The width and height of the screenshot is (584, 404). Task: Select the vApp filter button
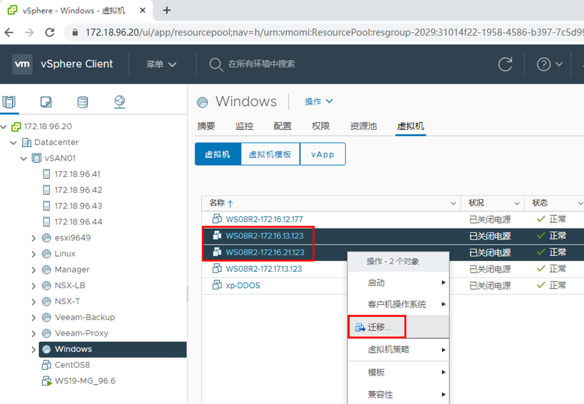tap(323, 154)
